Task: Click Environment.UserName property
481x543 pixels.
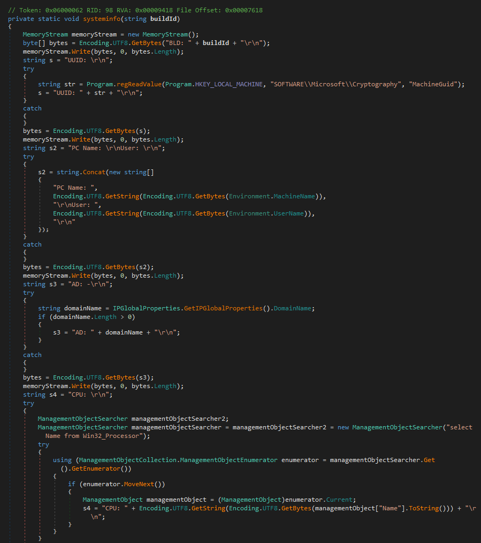Action: point(266,213)
